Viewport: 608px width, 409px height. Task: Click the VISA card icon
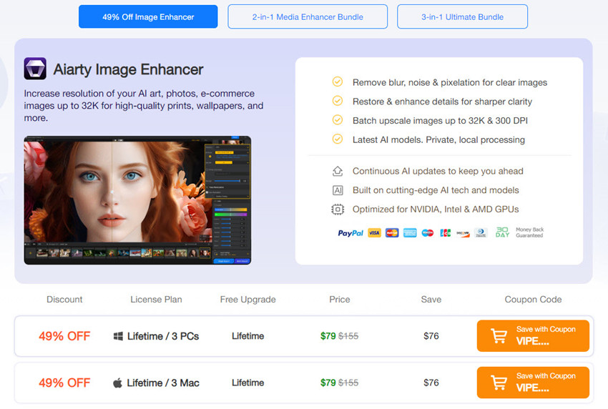coord(374,232)
